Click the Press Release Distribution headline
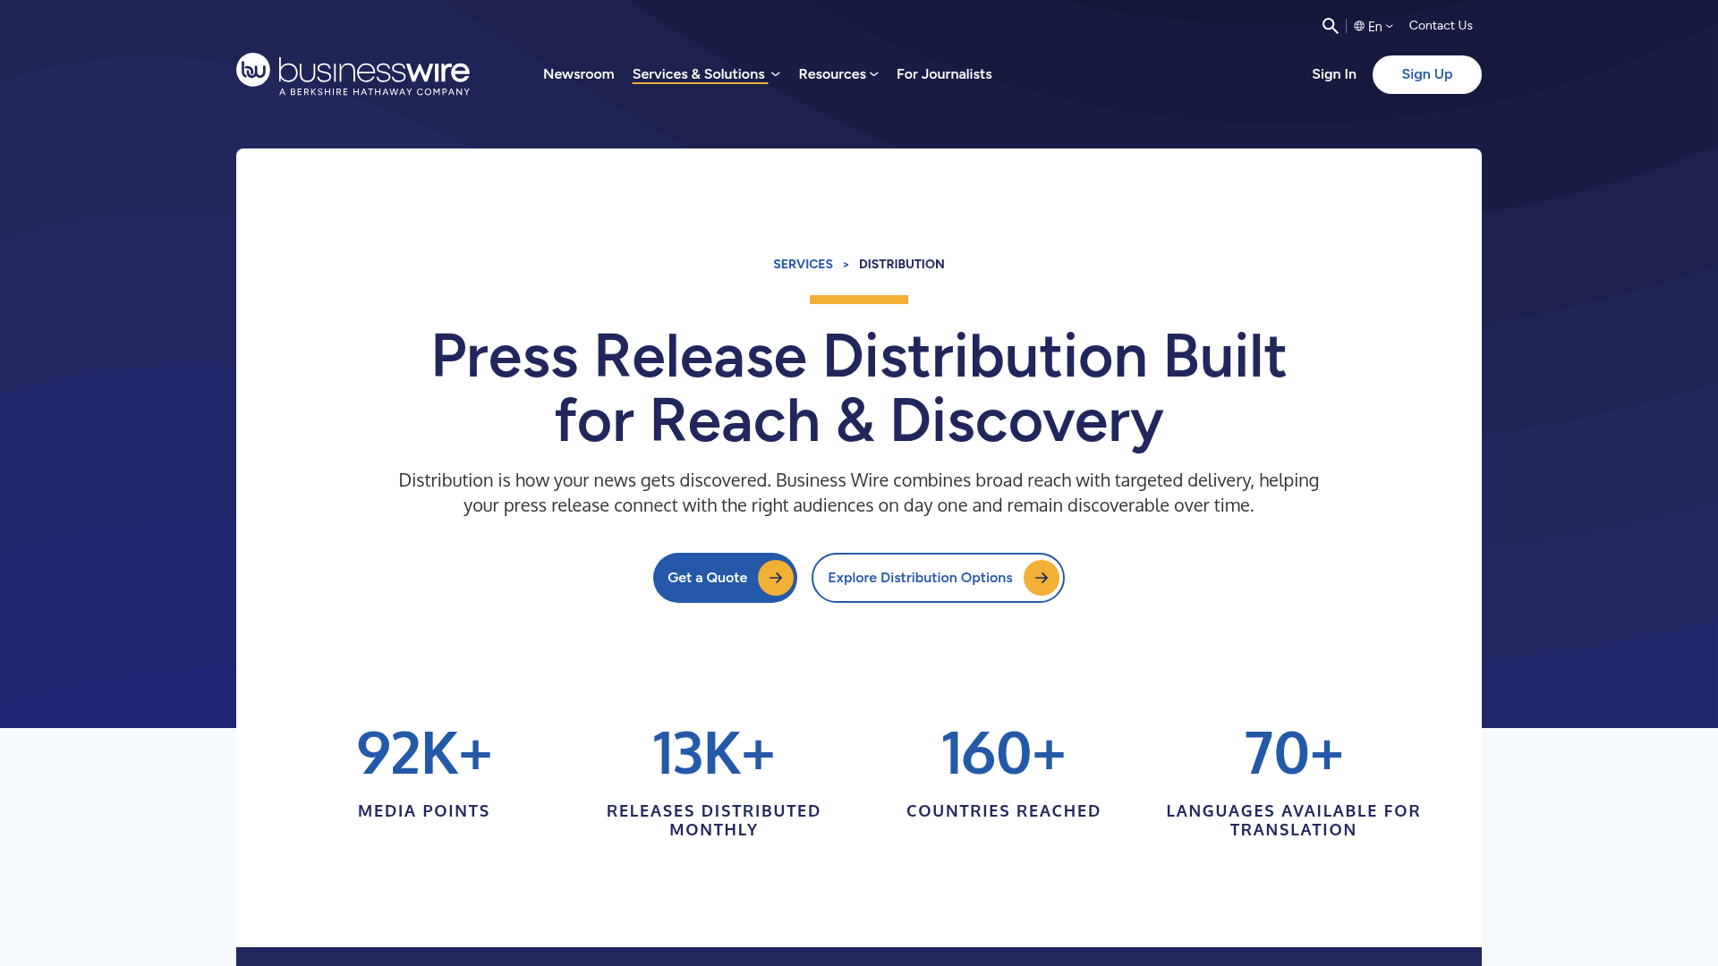Viewport: 1718px width, 966px height. click(x=859, y=388)
